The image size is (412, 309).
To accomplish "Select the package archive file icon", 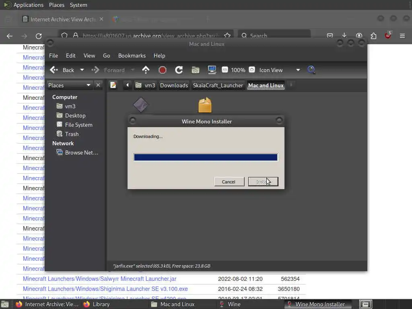I will click(205, 105).
